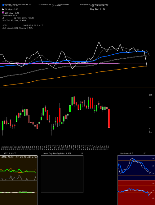Click the 'MACD: 5.37, 5.46, -0.09 D' line
The image size is (155, 205).
click(14, 20)
